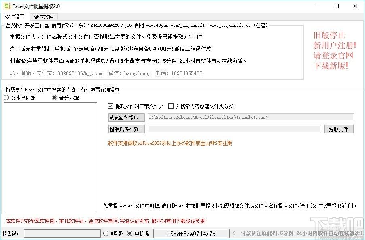This screenshot has width=365, height=240.
Task: Close the Excel文件批量提取 window
Action: (355, 6)
